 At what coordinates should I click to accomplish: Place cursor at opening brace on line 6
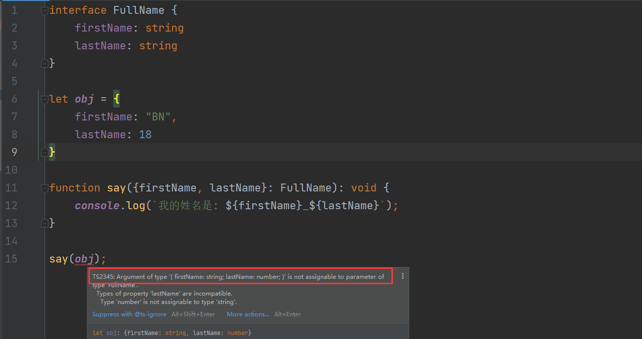117,99
